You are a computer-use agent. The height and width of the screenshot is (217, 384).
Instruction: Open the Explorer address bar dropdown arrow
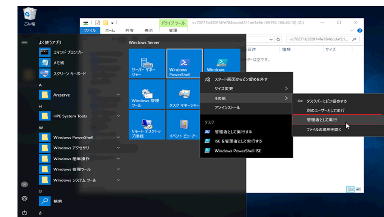pyautogui.click(x=271, y=39)
